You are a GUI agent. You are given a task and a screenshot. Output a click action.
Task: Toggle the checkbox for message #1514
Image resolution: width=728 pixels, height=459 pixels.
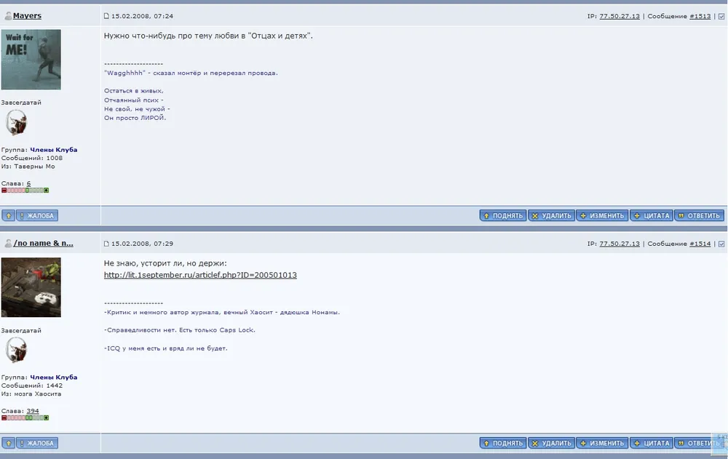[x=721, y=244]
